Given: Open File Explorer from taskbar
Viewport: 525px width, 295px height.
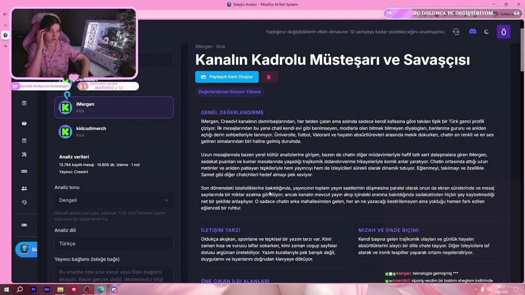Looking at the screenshot, I should click(60, 290).
